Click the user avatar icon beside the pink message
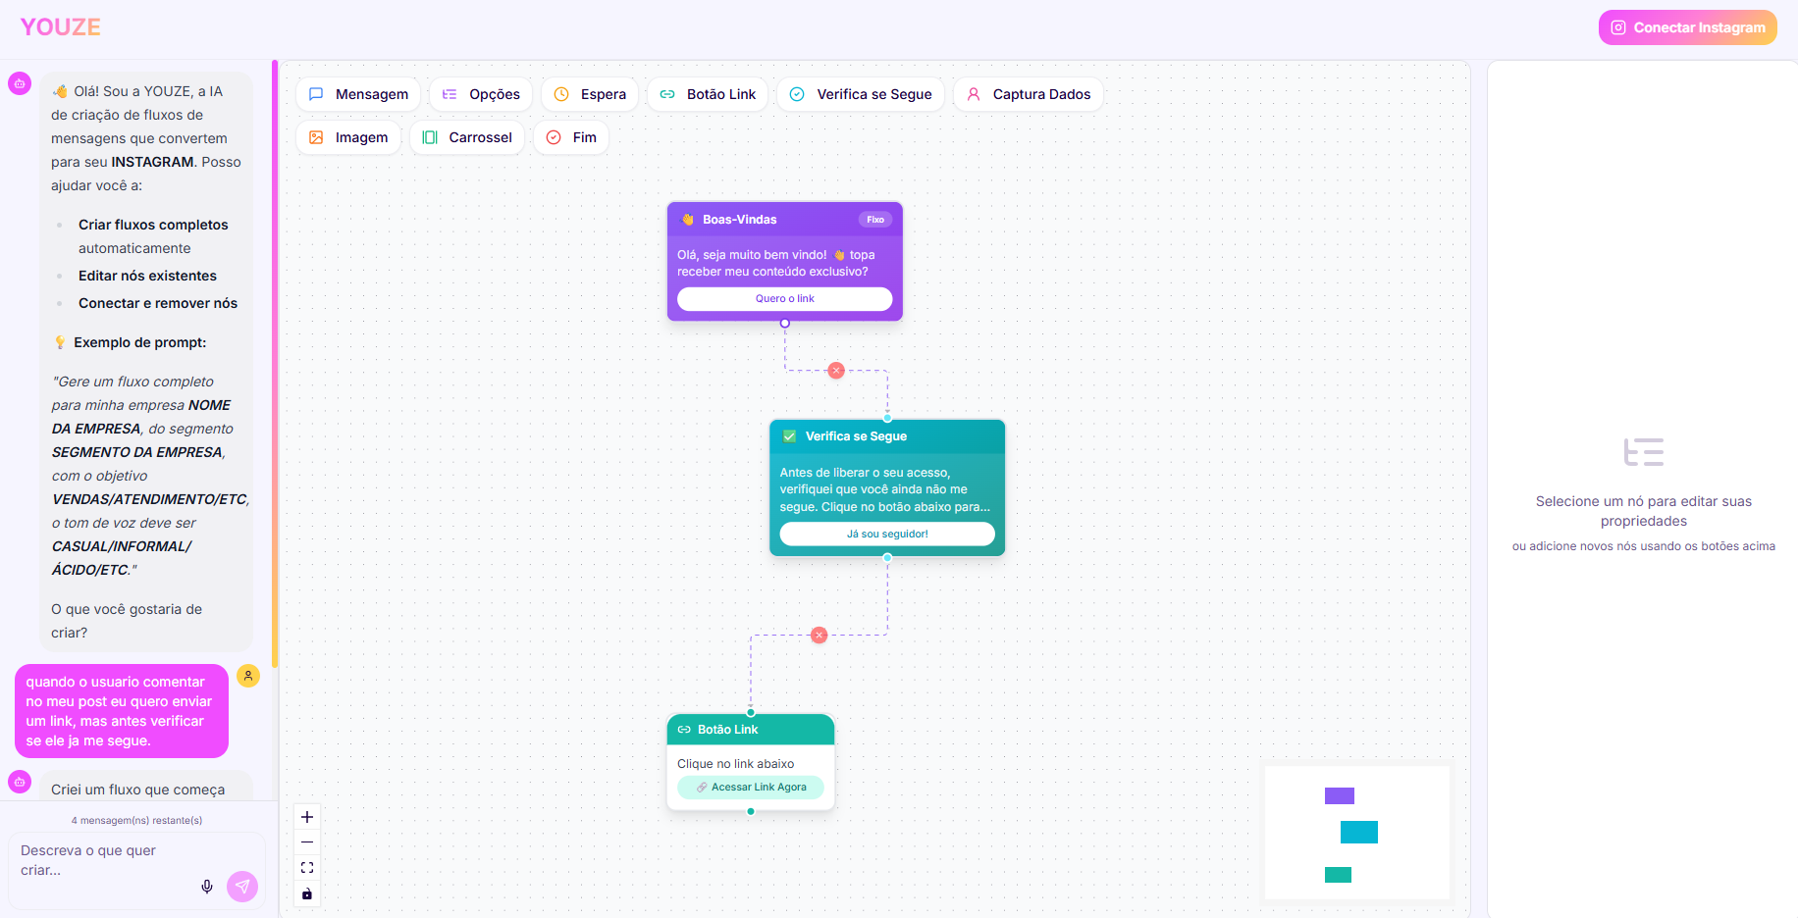 (x=248, y=676)
